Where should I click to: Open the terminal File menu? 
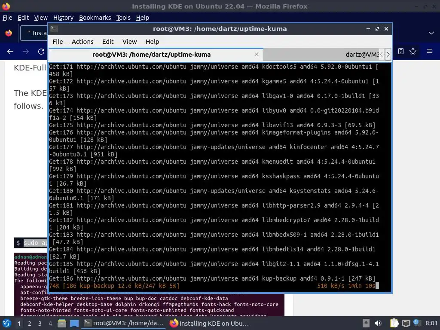[x=58, y=42]
